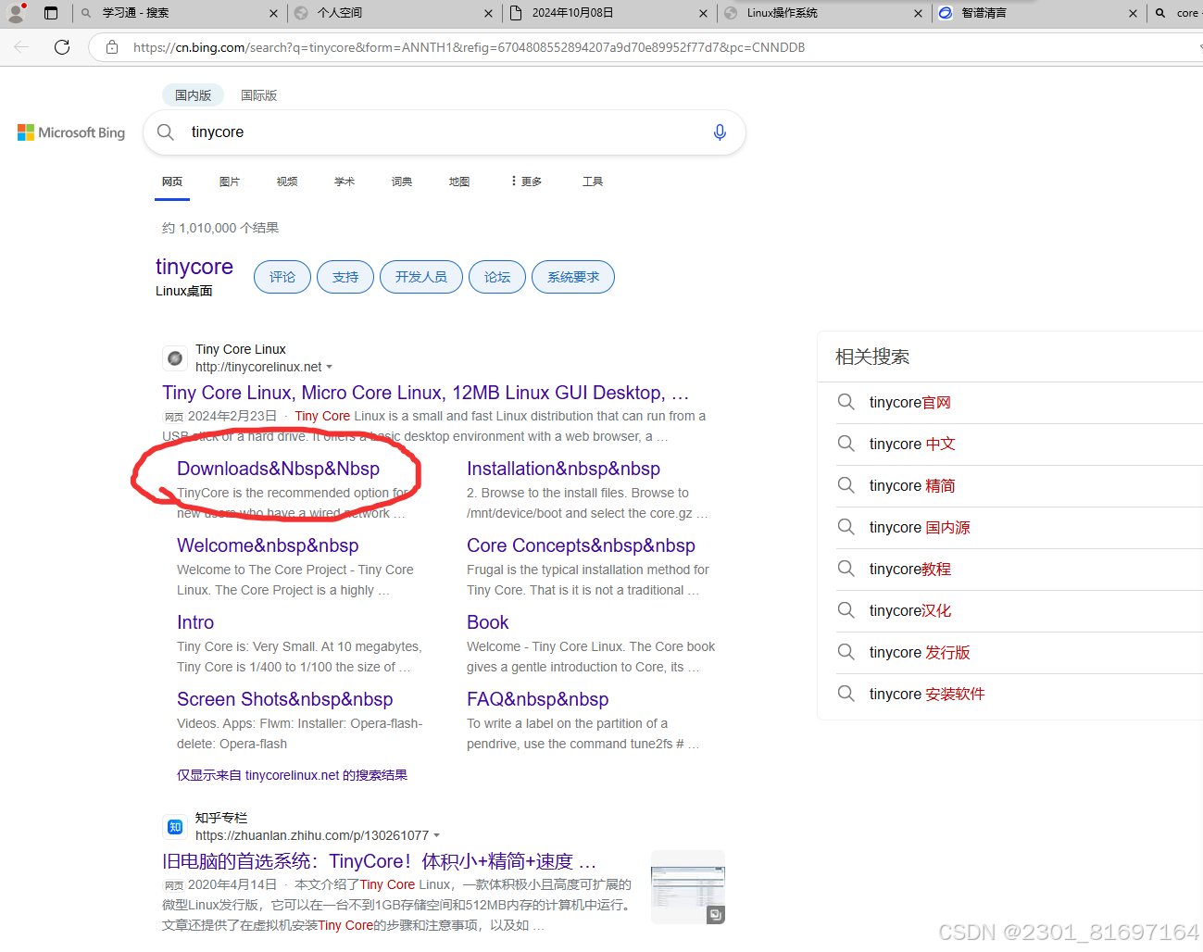Click the browser address bar URL
The width and height of the screenshot is (1203, 952).
point(469,47)
